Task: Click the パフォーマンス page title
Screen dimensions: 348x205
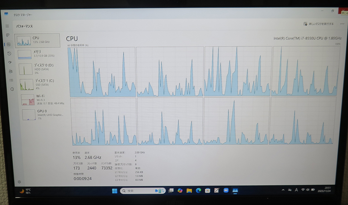Action: (x=24, y=26)
